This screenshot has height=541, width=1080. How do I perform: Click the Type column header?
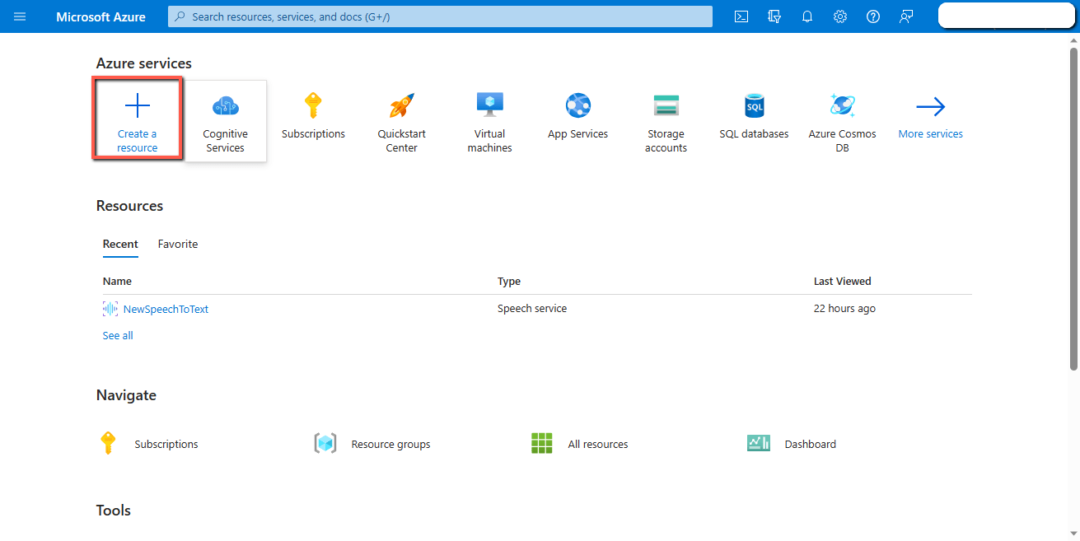tap(509, 281)
